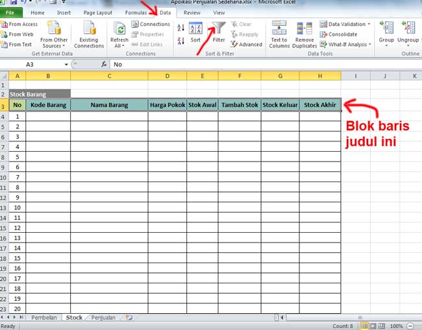
Task: Open What-If Analysis menu
Action: coord(345,44)
